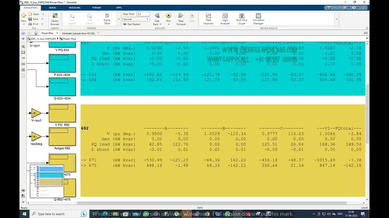Select the SIMULATION ribbon tab
The width and height of the screenshot is (389, 218).
coord(30,8)
